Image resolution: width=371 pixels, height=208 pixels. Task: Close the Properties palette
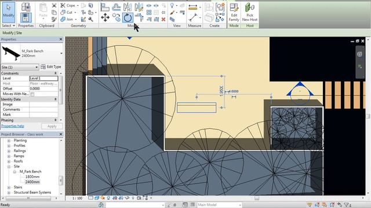[x=61, y=39]
